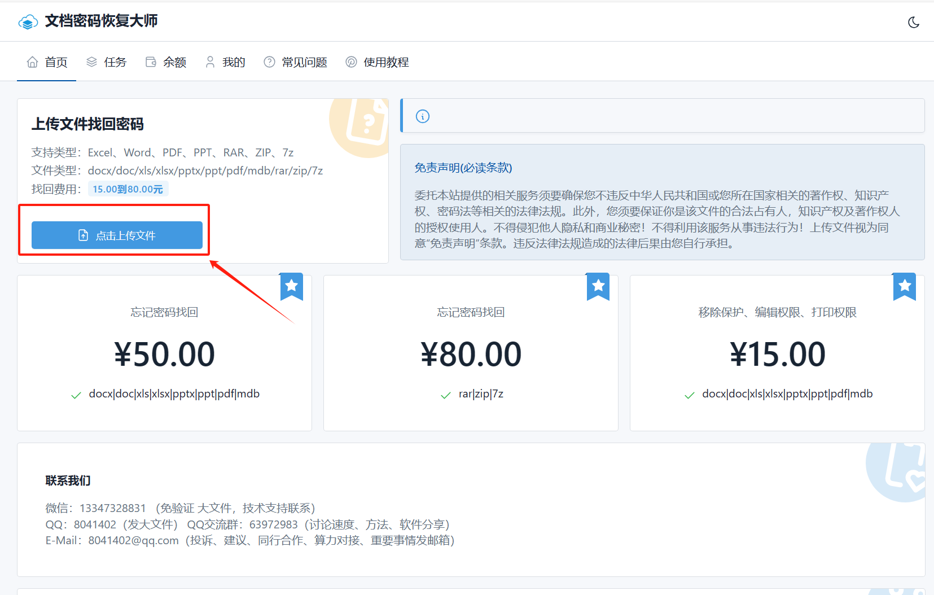Open the 免责声明(必读条款) link
Screen dimensions: 934x595
(x=463, y=168)
